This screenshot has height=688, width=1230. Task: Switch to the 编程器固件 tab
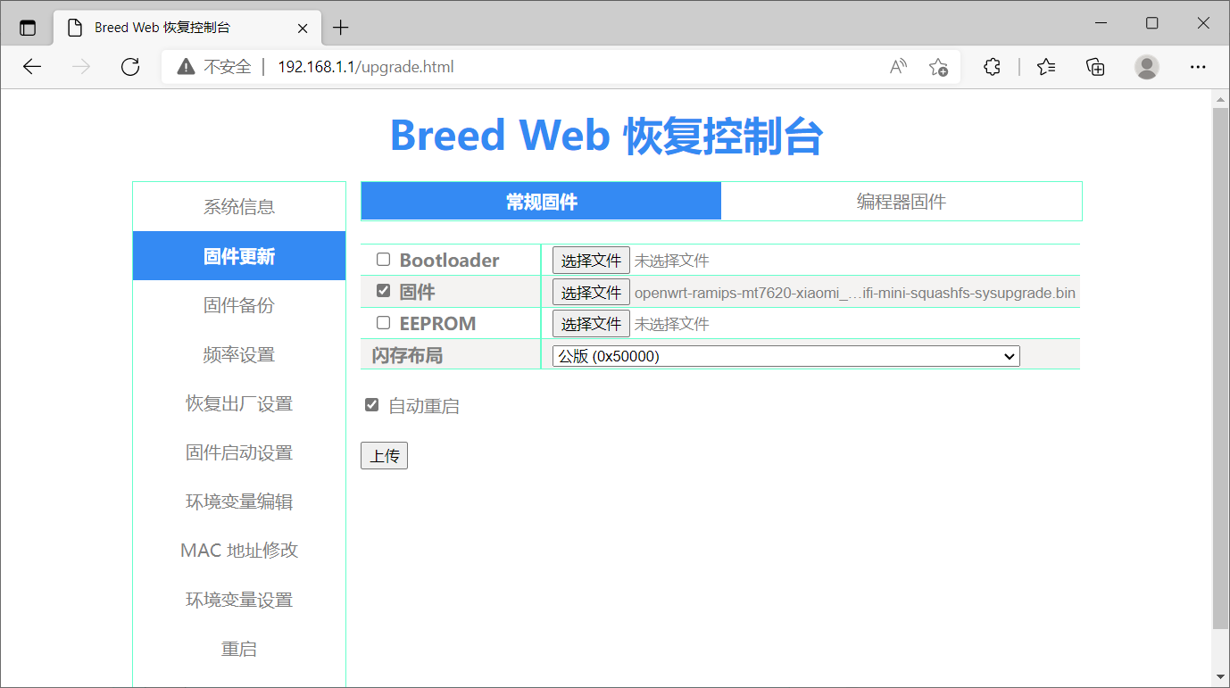tap(902, 202)
